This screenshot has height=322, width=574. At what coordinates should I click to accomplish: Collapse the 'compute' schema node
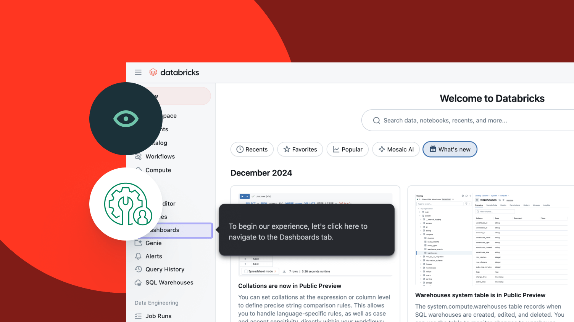(x=421, y=234)
